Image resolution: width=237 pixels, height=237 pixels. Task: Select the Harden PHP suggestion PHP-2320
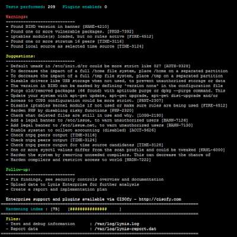tap(70, 110)
